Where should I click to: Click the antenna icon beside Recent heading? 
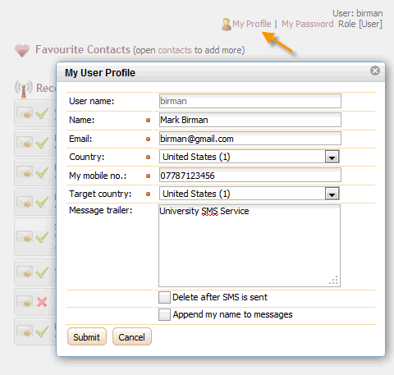coord(24,89)
